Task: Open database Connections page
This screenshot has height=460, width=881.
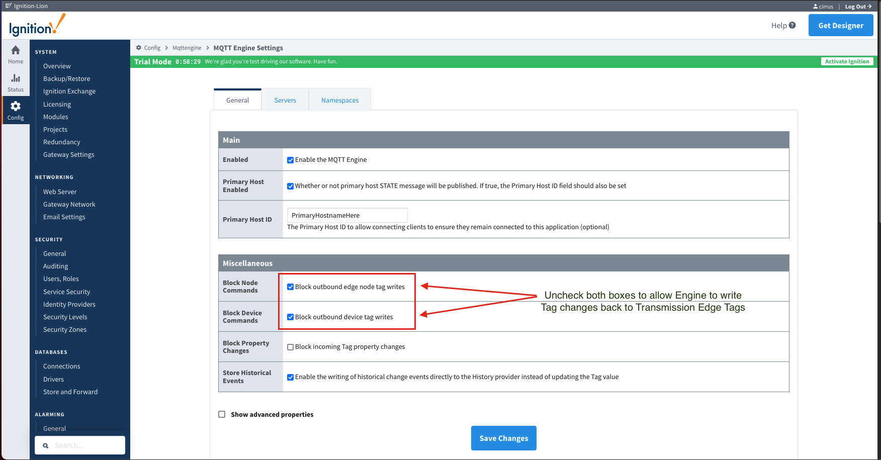Action: [x=62, y=366]
